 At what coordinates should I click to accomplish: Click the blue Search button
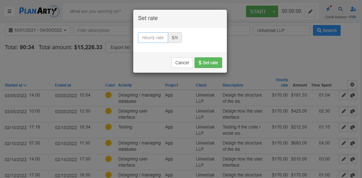[326, 30]
